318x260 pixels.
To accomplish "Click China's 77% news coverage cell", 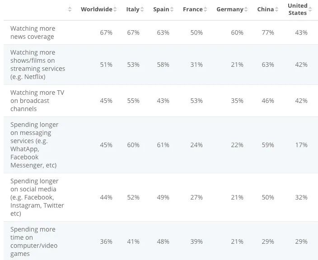I will (268, 32).
